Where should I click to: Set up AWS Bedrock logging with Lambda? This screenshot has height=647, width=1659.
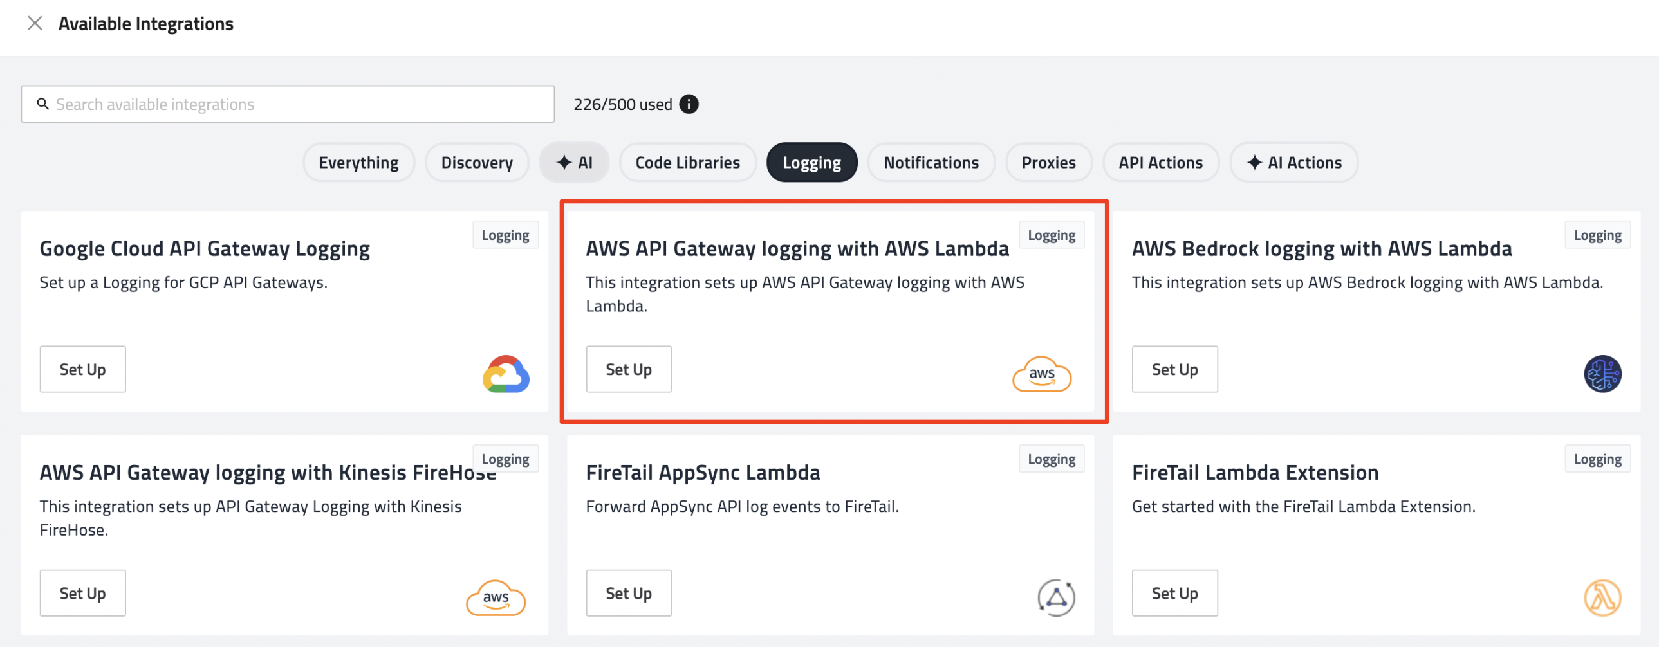pos(1174,370)
